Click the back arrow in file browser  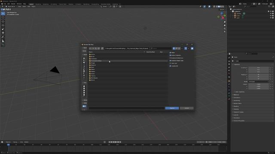coord(91,48)
